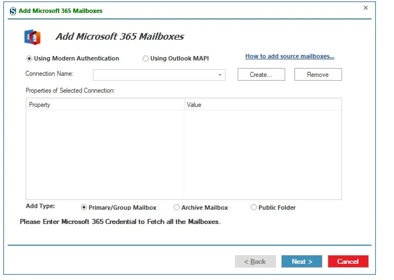This screenshot has width=394, height=280.
Task: Click the Property column header
Action: (105, 105)
